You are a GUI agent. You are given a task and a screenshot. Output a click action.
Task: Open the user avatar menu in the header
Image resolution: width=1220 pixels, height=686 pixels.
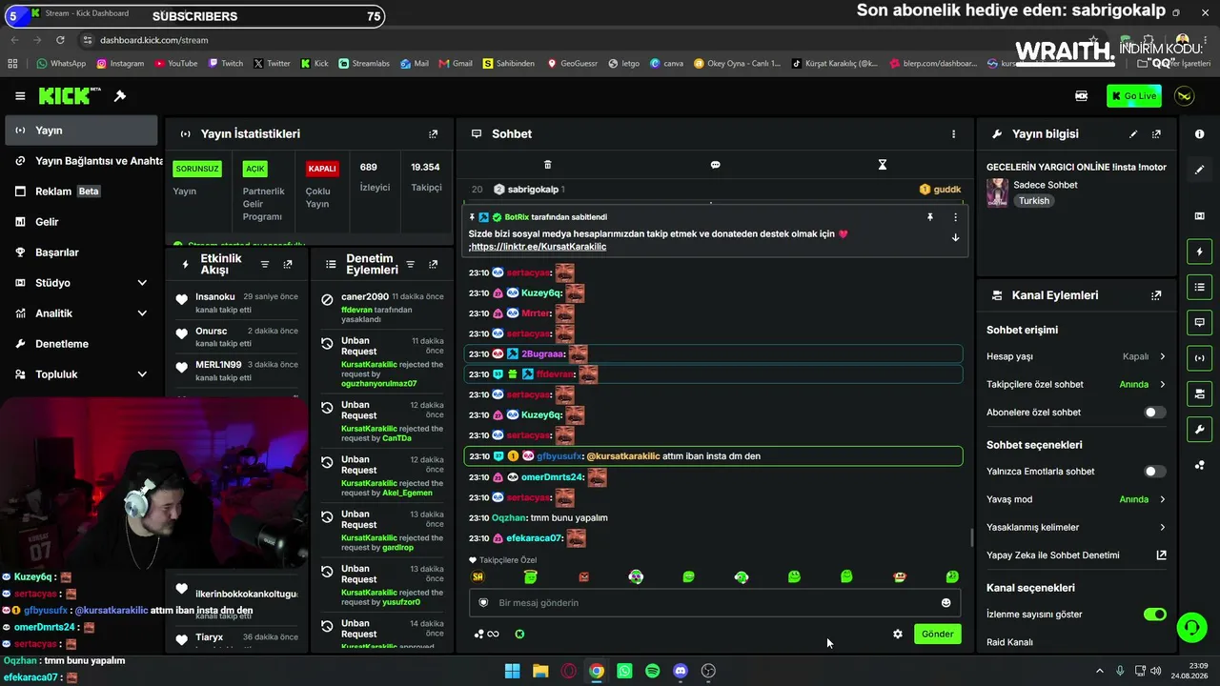pos(1184,96)
